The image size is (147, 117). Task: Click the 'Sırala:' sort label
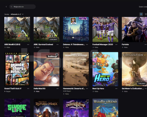(7, 14)
